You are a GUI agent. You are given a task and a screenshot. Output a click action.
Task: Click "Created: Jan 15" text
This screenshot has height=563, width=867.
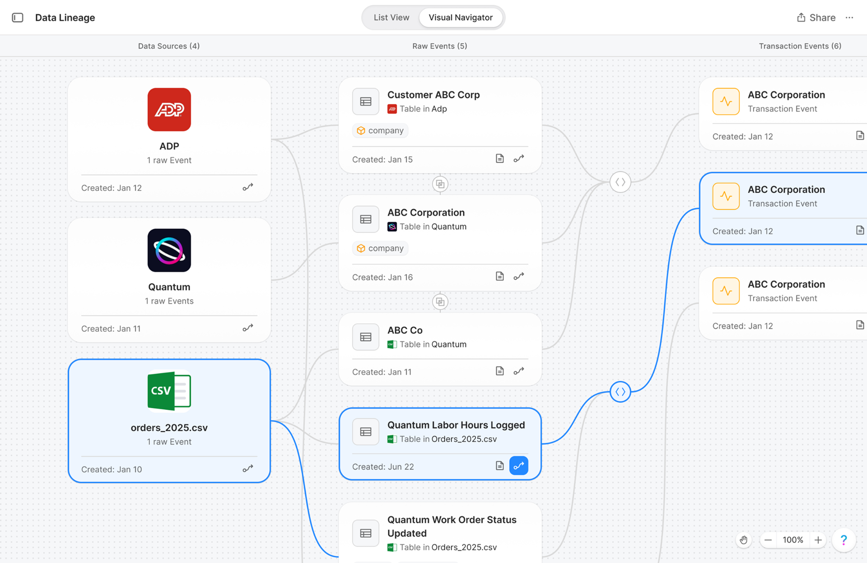[x=382, y=159]
